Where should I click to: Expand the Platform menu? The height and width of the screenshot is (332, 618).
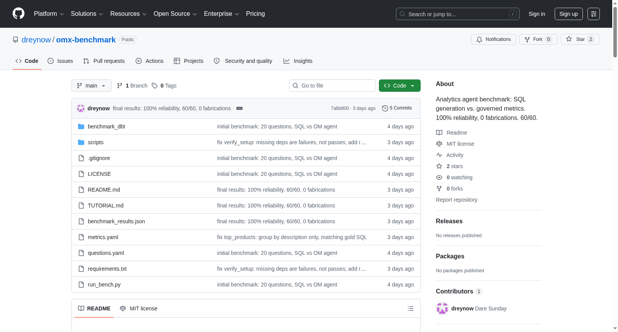tap(49, 14)
